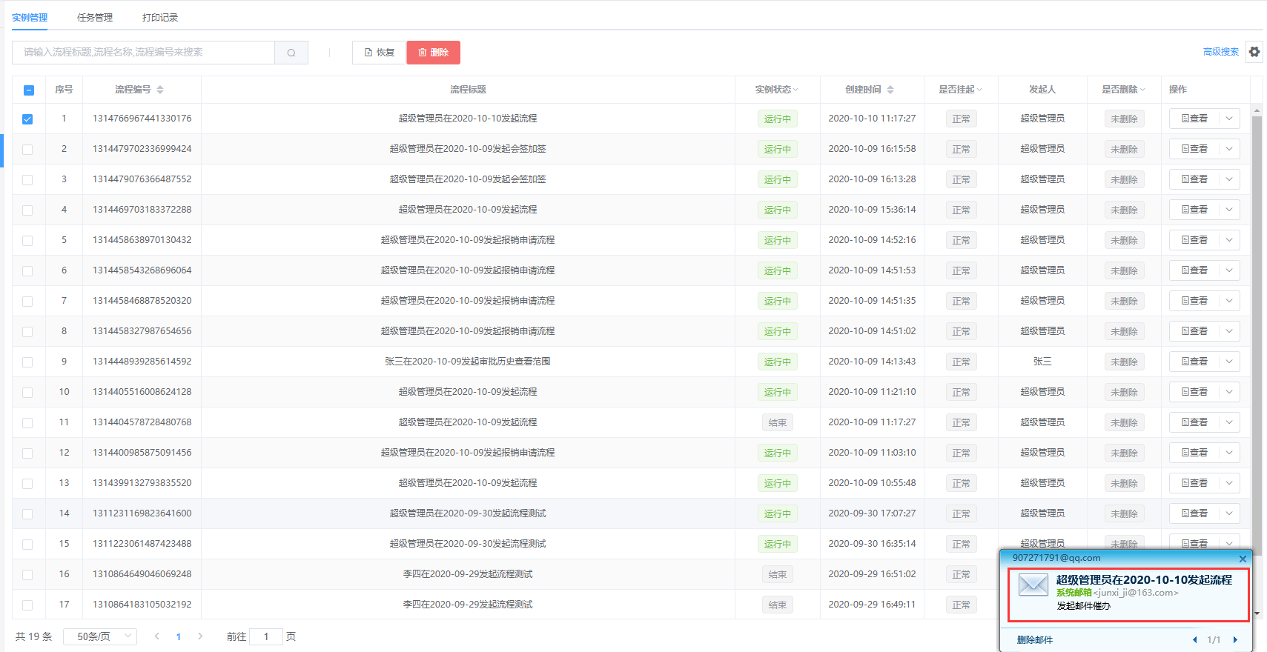The image size is (1267, 652).
Task: Click the search magnifier icon
Action: coord(291,53)
